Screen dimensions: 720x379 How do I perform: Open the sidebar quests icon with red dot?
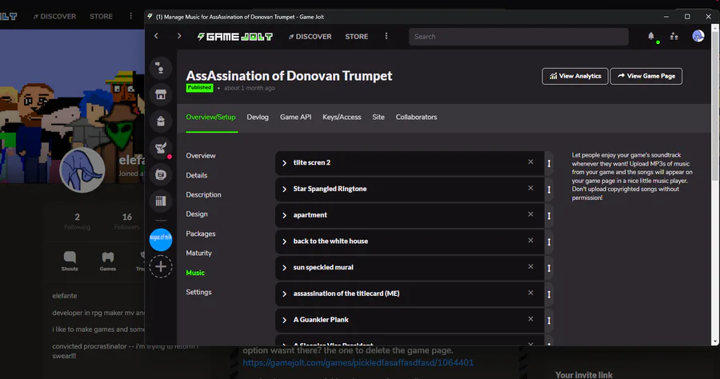click(160, 148)
